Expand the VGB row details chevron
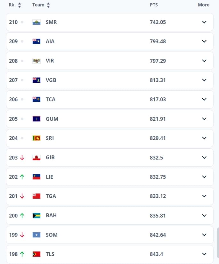Image resolution: width=219 pixels, height=264 pixels. pyautogui.click(x=204, y=80)
